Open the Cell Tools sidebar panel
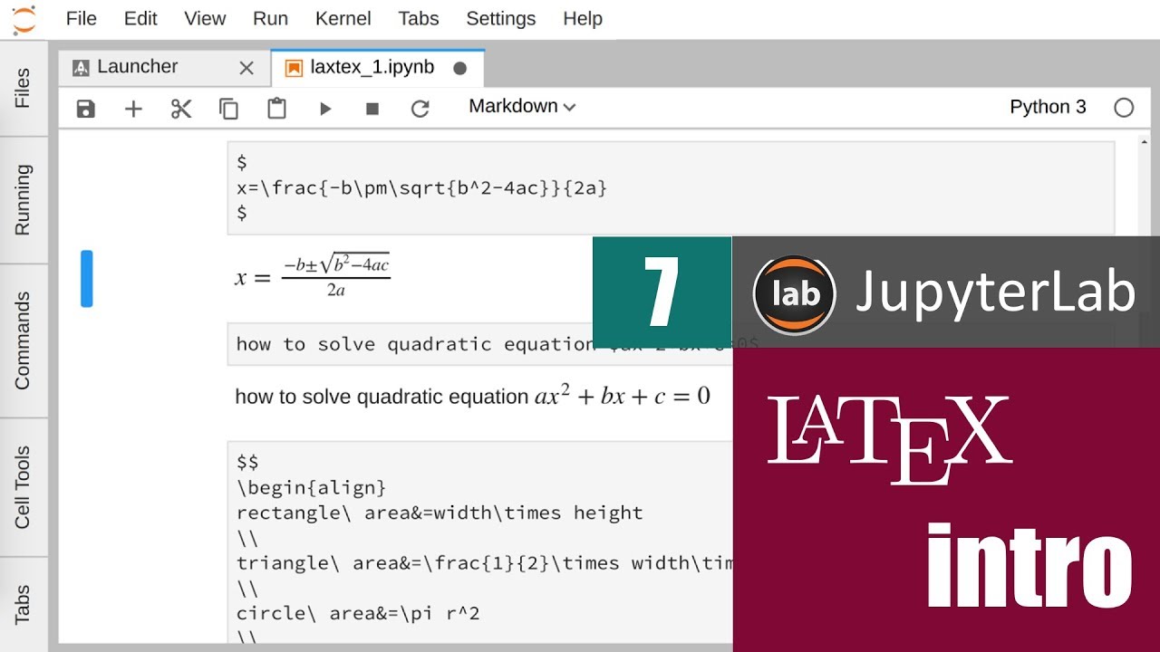 coord(24,487)
